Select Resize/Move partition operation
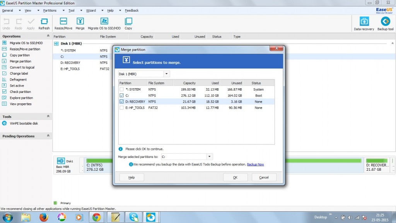Viewport: 396px width, 223px height. (25, 49)
